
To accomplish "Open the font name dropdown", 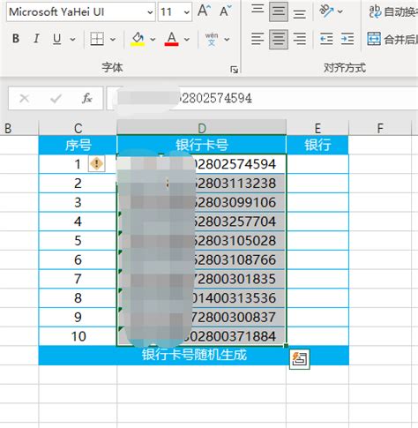I will click(x=150, y=12).
